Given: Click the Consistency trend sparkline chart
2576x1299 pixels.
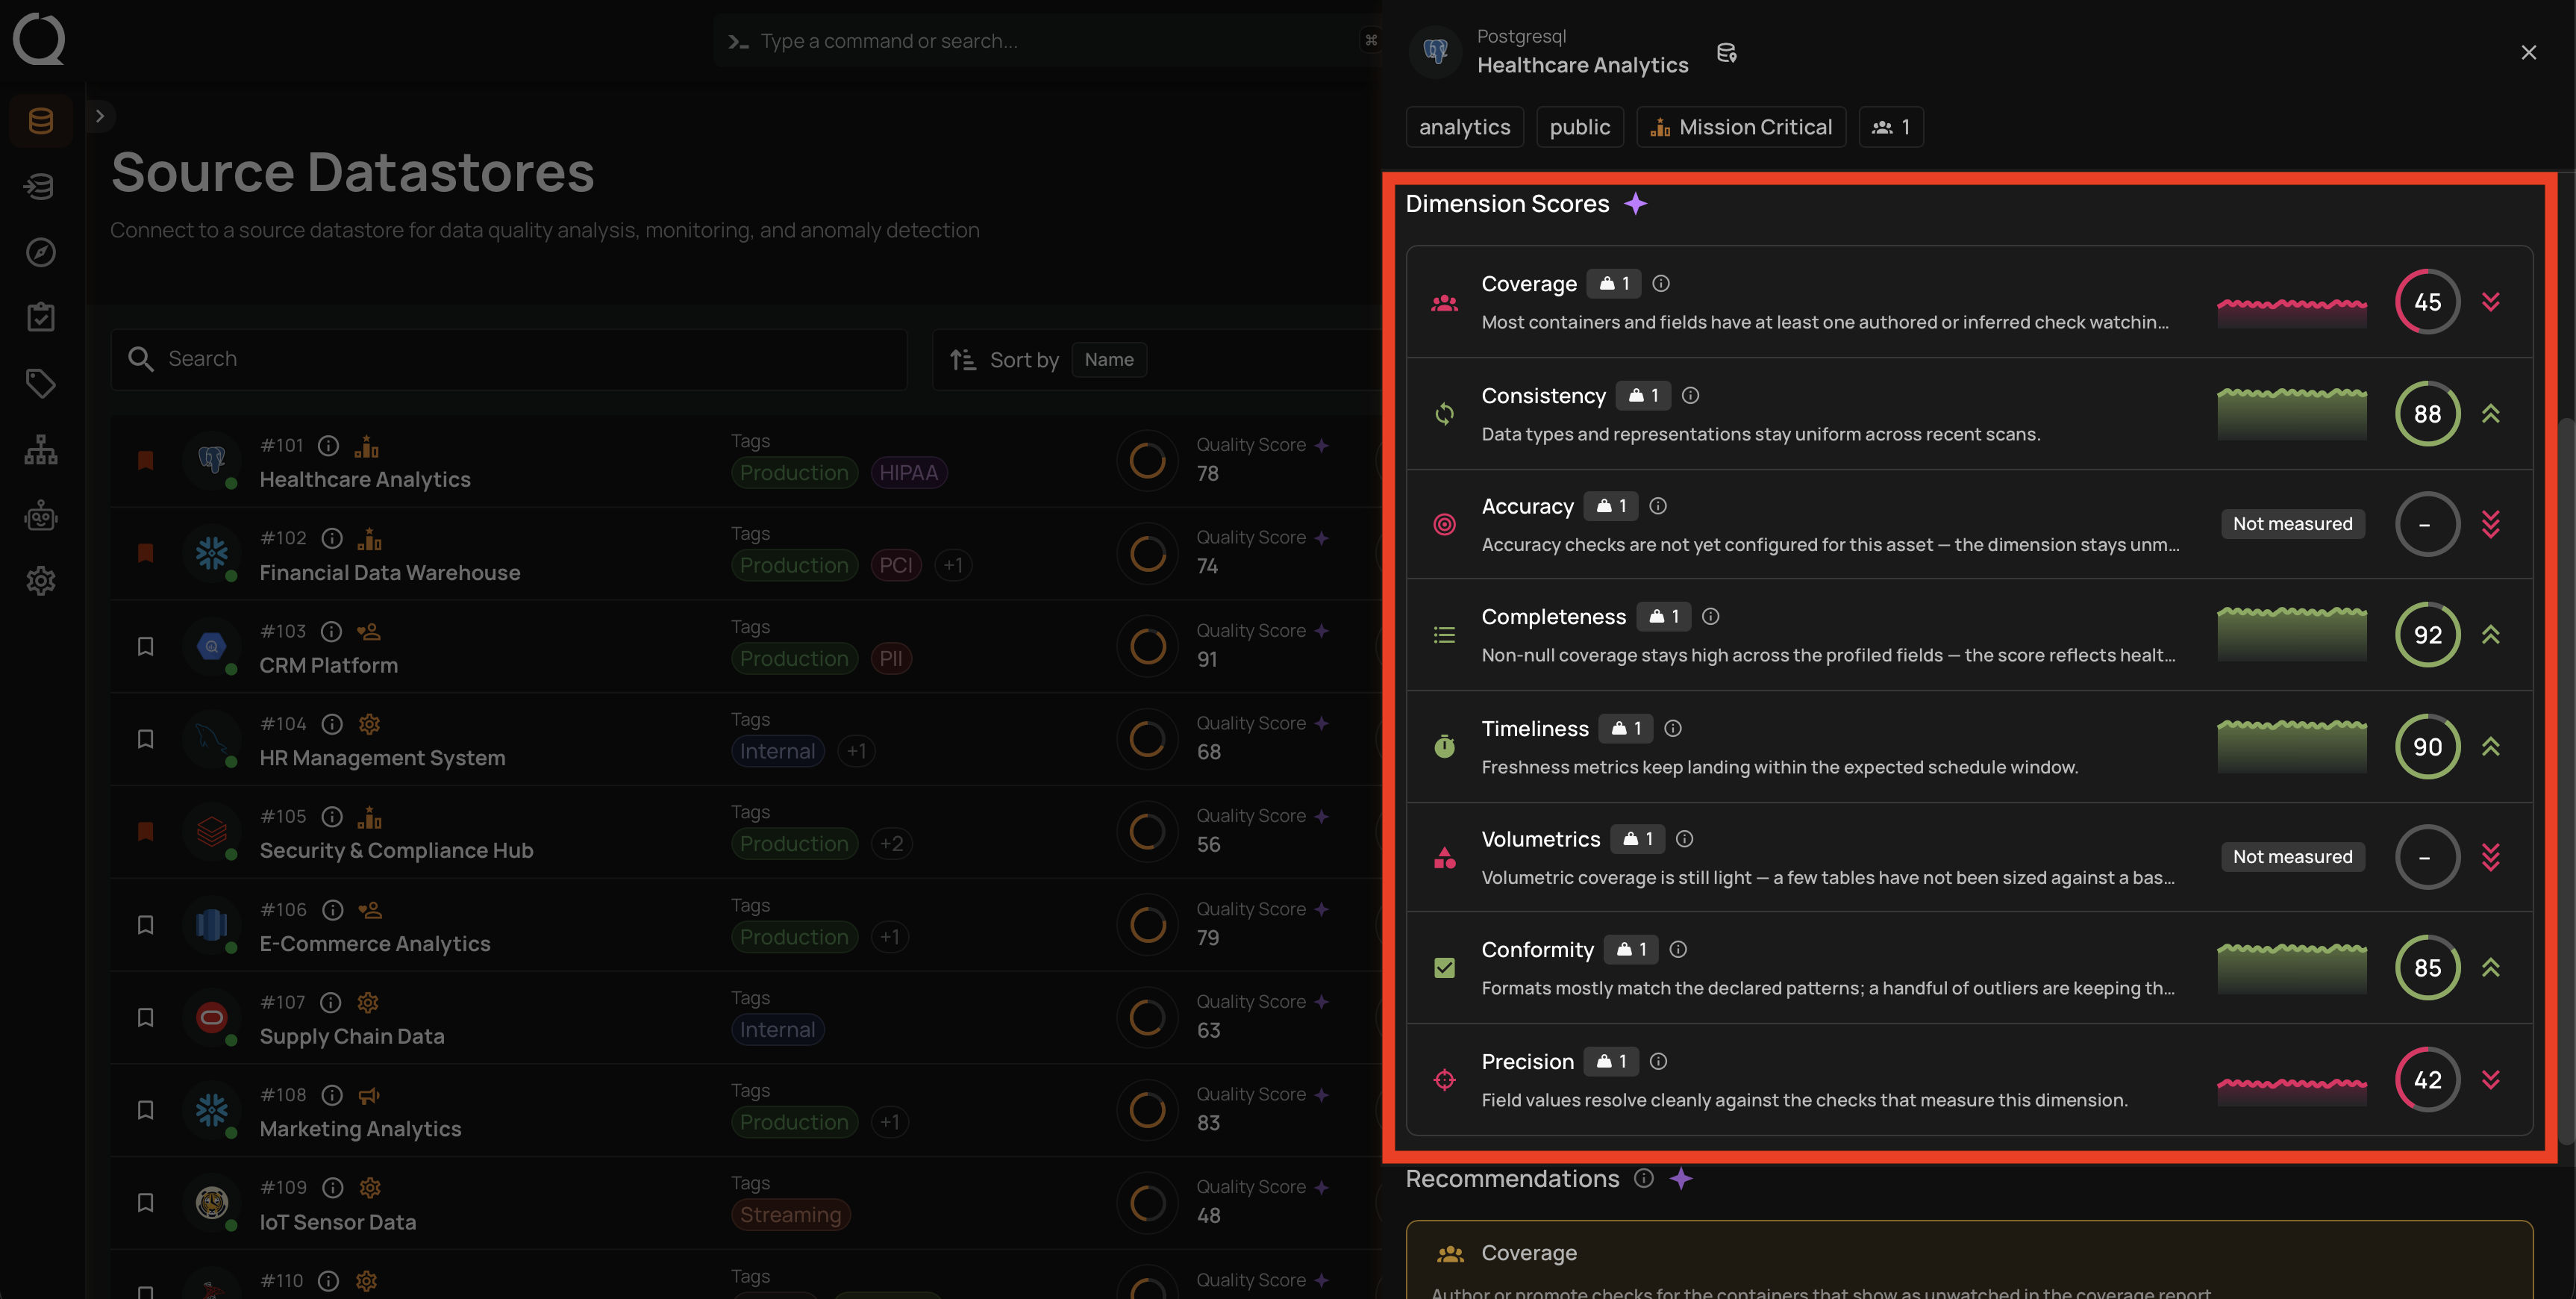Looking at the screenshot, I should [2292, 414].
